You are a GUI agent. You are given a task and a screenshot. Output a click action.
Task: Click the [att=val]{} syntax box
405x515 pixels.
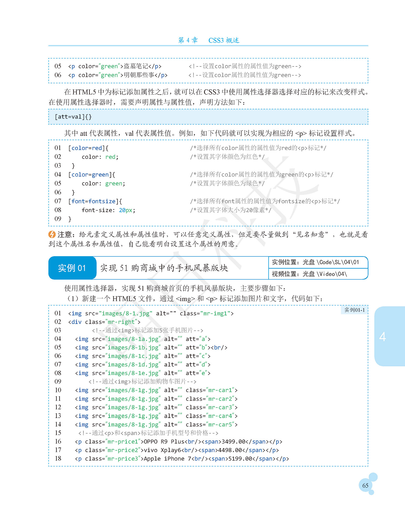point(208,117)
